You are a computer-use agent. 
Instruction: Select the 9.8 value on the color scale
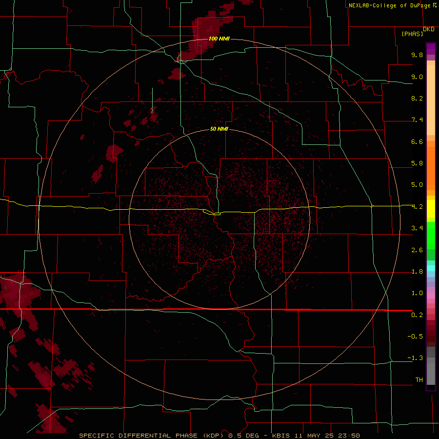point(417,55)
